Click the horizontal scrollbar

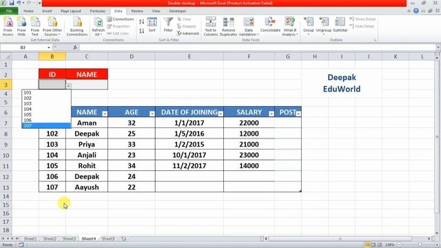[340, 239]
